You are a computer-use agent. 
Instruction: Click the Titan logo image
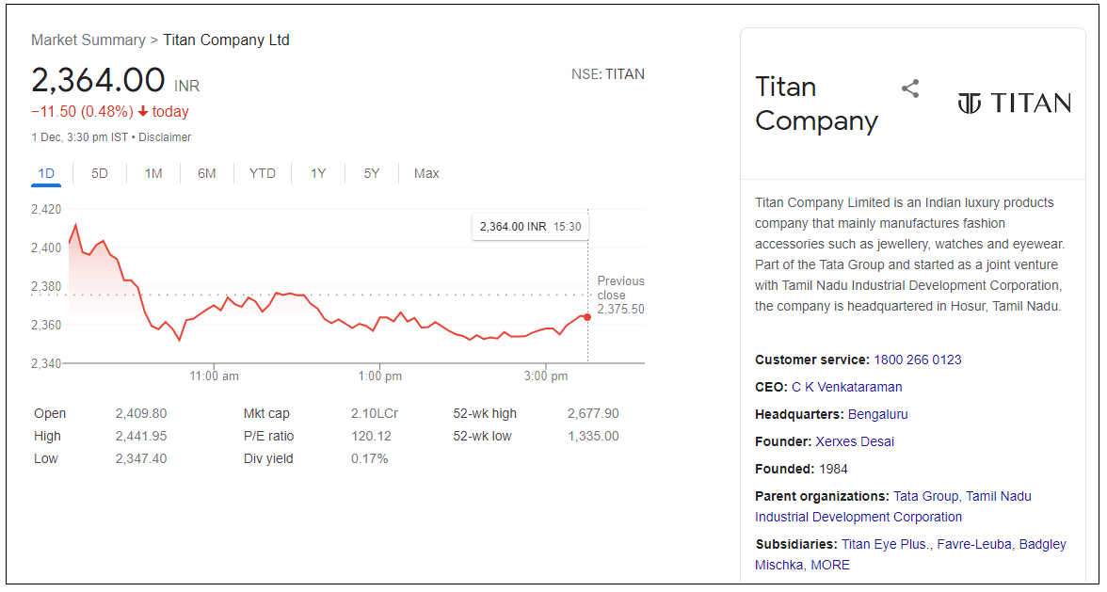point(1014,103)
